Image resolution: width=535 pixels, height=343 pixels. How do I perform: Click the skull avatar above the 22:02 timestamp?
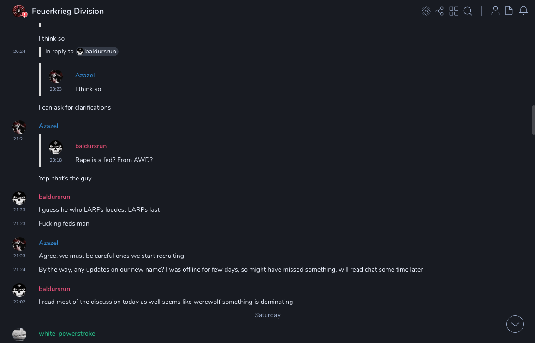coord(19,290)
